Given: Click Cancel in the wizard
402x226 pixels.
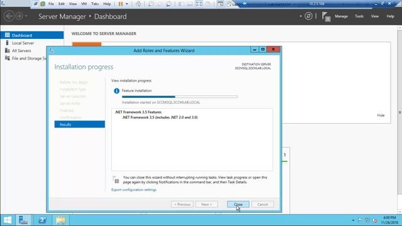Looking at the screenshot, I should [x=263, y=204].
